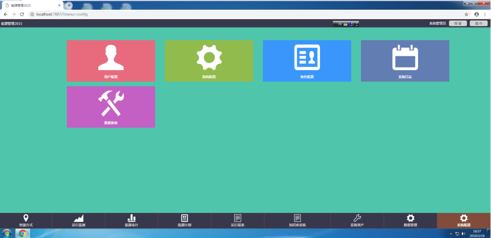Open the 机构配置 gear tile
Viewport: 491px width, 238px height.
(x=209, y=61)
